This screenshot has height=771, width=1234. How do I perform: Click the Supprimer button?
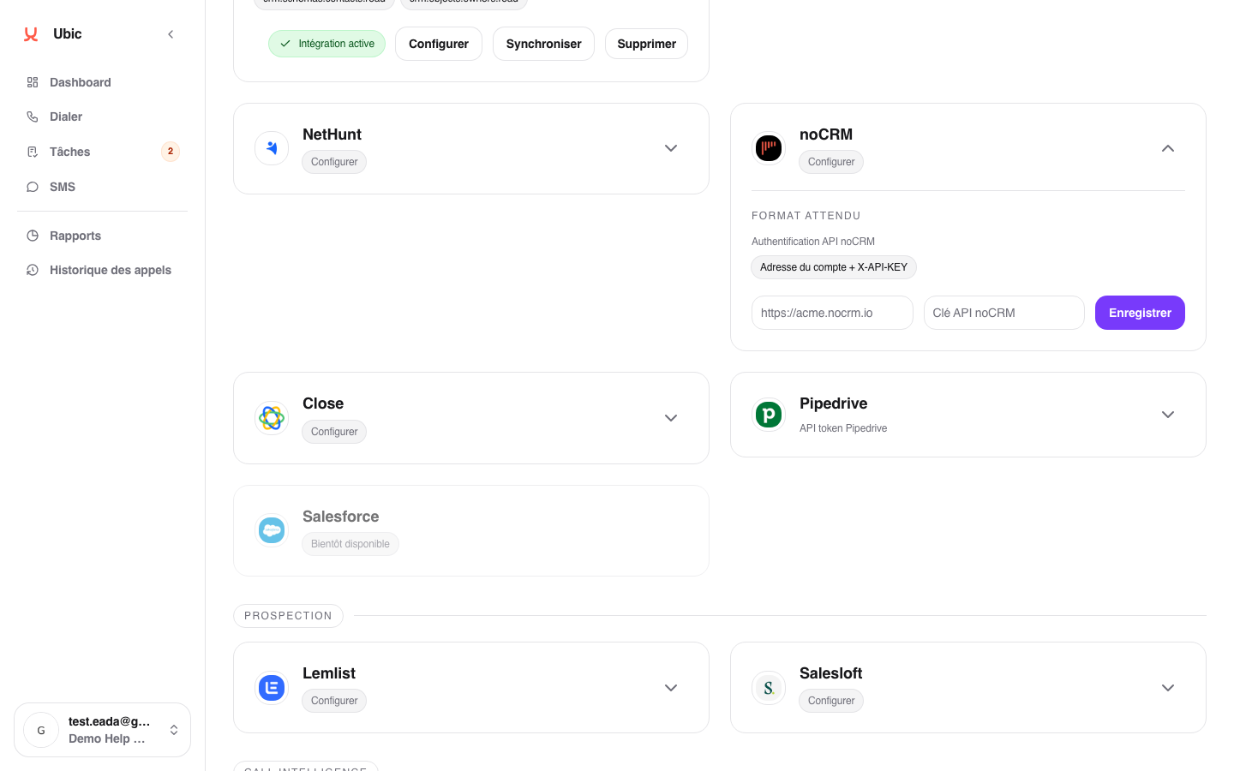click(x=647, y=44)
